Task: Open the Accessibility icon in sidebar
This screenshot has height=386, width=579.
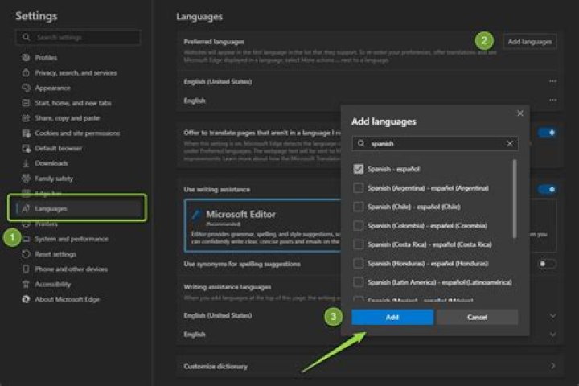Action: [26, 285]
